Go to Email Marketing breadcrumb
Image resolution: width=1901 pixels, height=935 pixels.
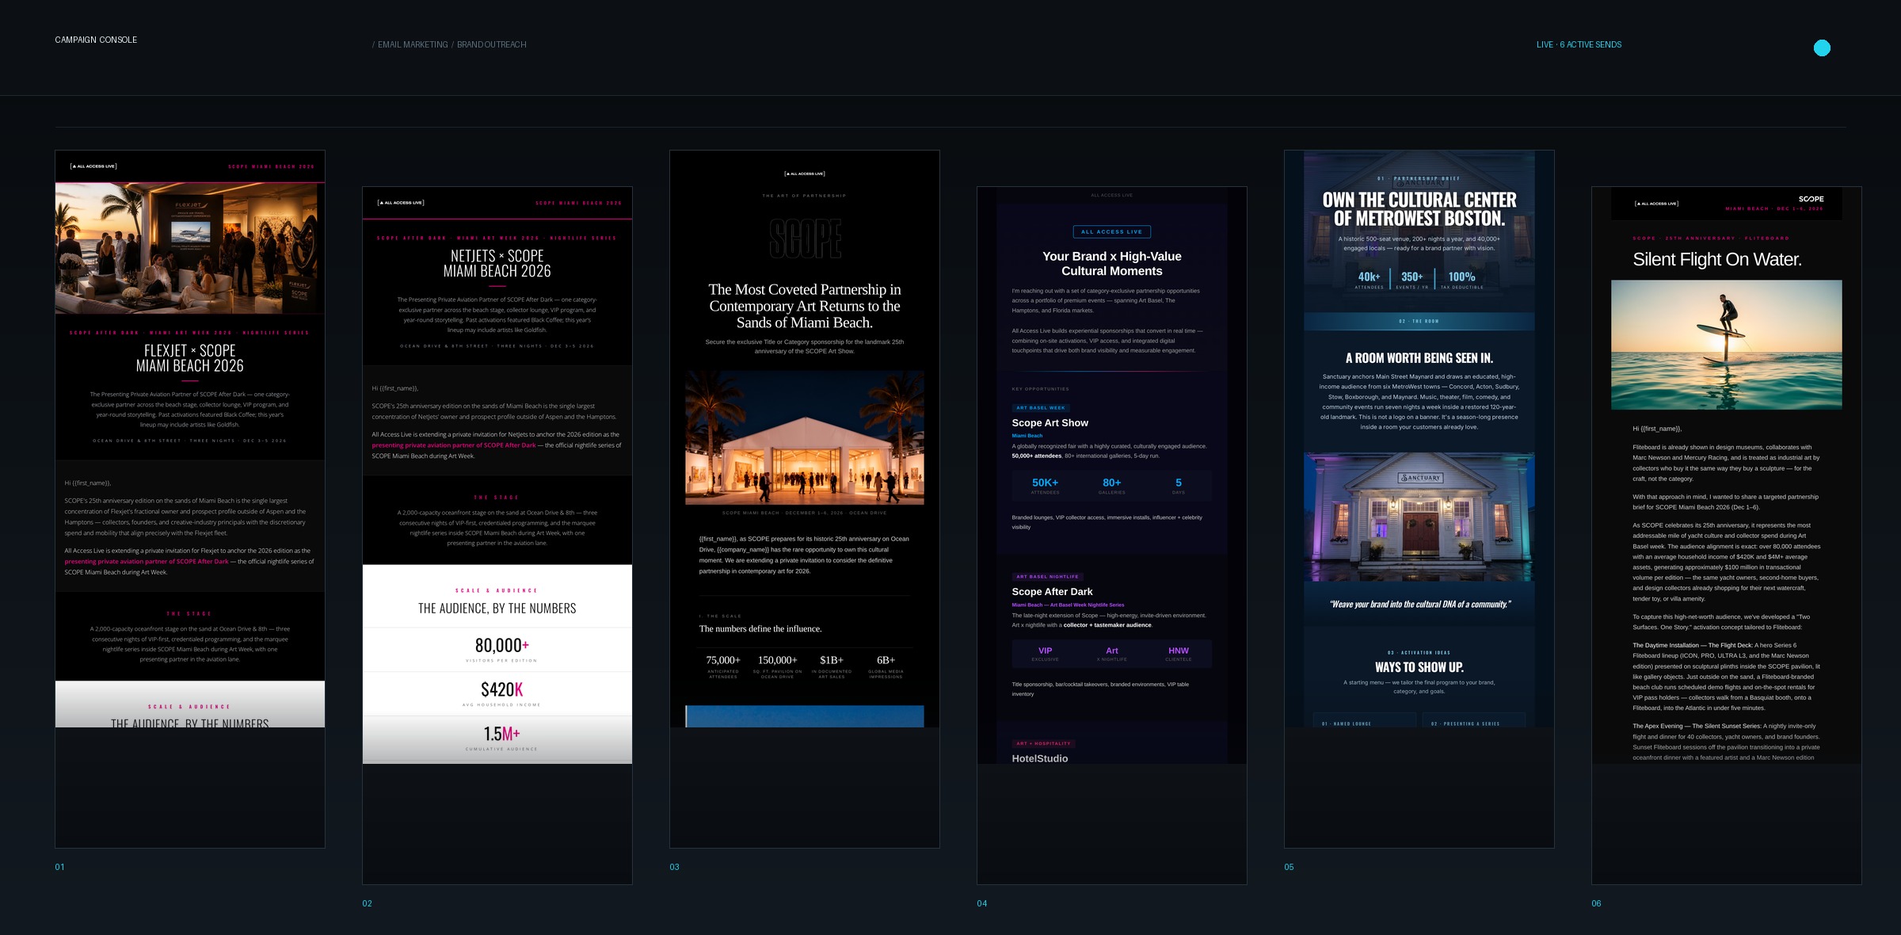click(x=413, y=45)
